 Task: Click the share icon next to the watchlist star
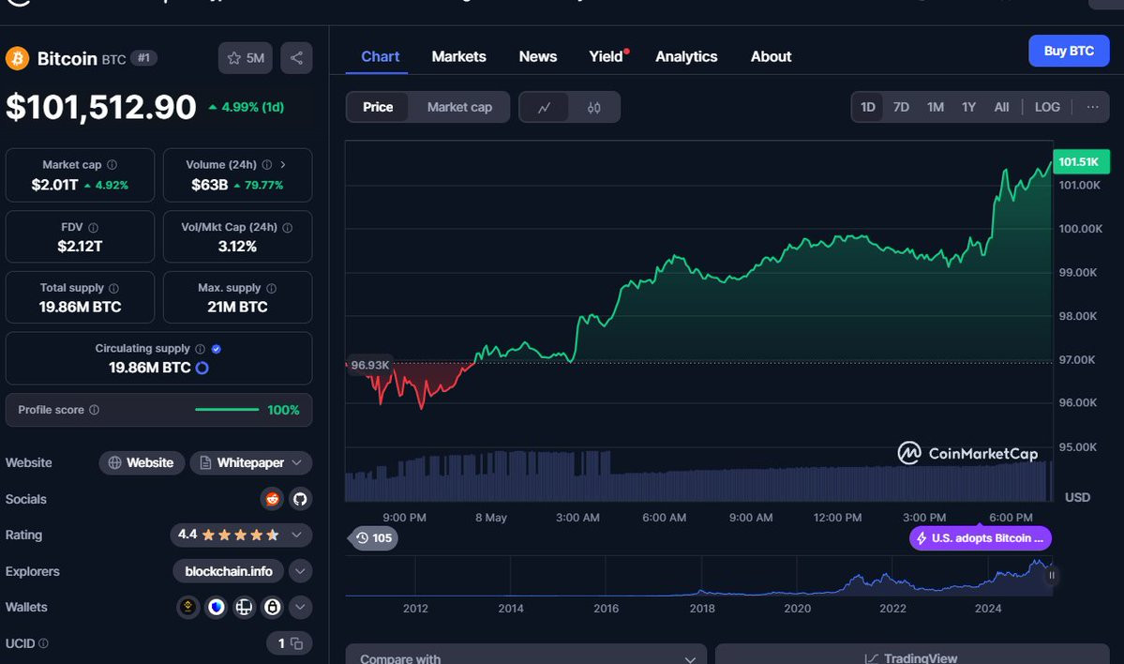(x=296, y=58)
